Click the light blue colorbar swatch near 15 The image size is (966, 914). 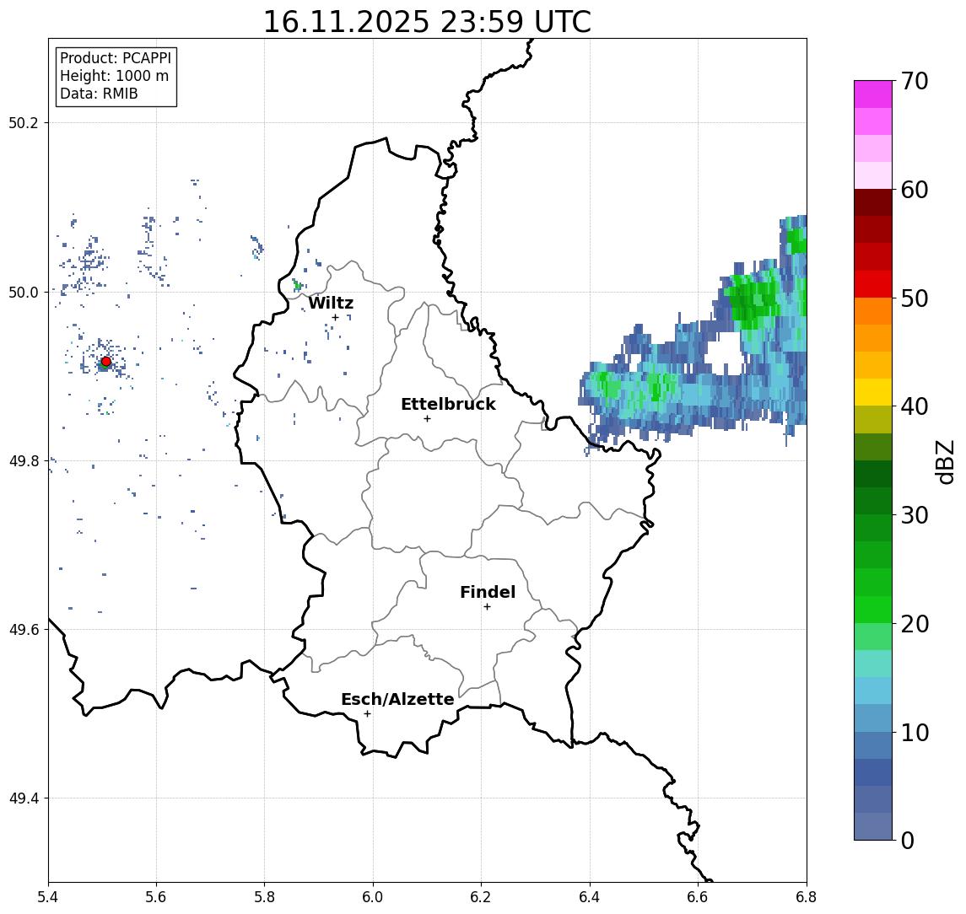click(x=873, y=691)
